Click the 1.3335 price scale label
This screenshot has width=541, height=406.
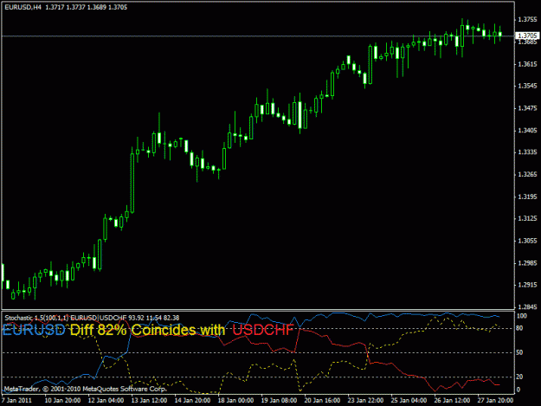coord(527,152)
